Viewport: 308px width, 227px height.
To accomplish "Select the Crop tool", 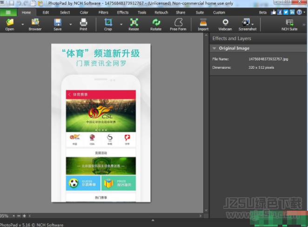I will 108,23.
